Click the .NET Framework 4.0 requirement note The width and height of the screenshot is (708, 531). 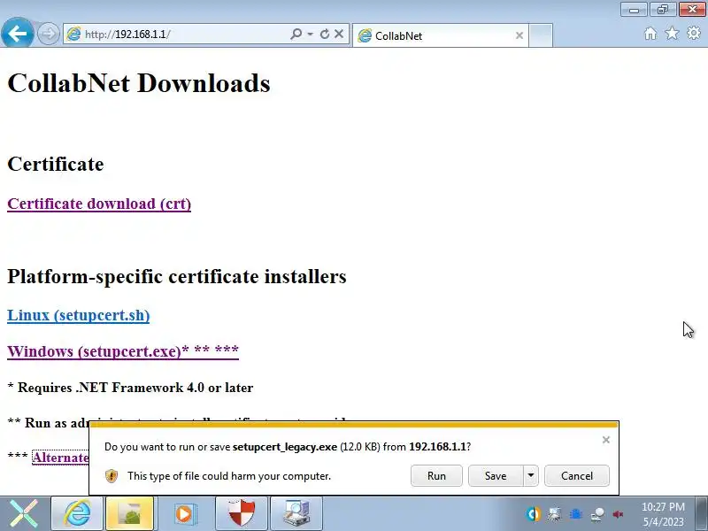click(x=130, y=388)
